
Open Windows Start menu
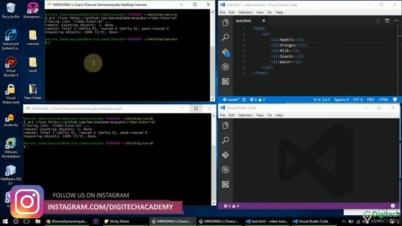click(x=5, y=222)
